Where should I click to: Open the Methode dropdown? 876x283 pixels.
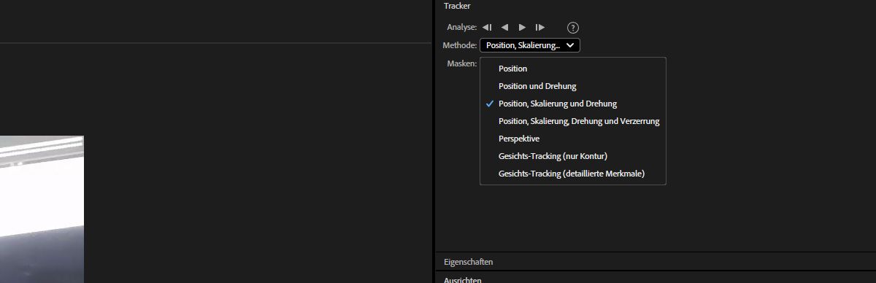pyautogui.click(x=530, y=45)
